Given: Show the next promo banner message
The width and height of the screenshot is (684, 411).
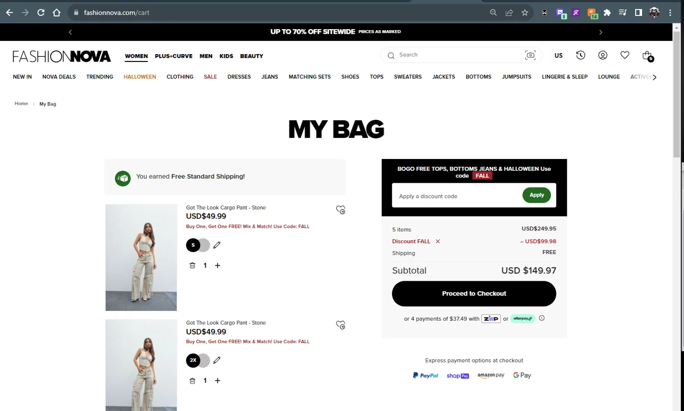Looking at the screenshot, I should click(601, 32).
